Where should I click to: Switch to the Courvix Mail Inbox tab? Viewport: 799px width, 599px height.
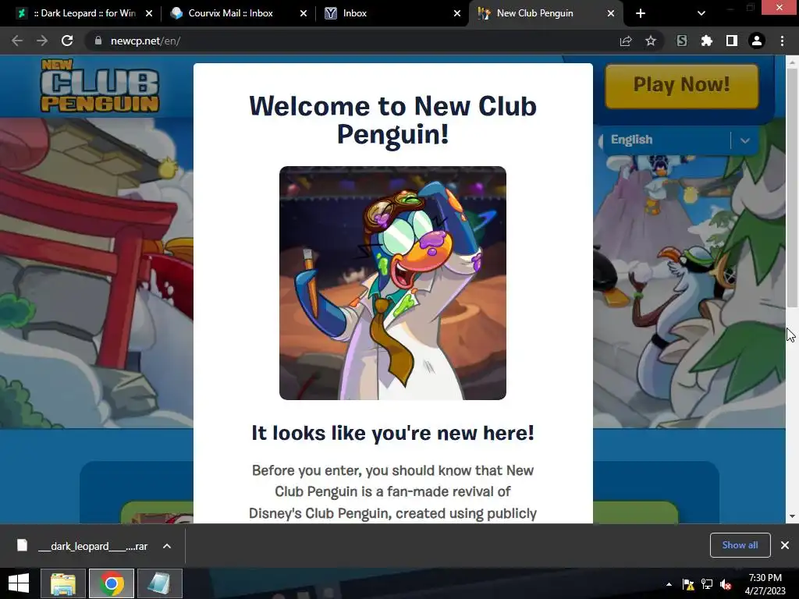pos(229,13)
